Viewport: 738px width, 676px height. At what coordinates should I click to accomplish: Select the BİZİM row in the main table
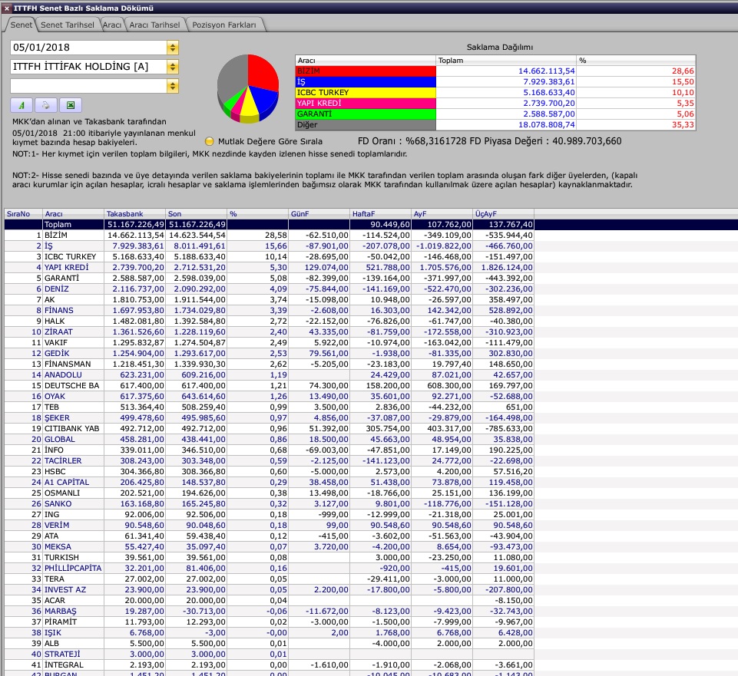pyautogui.click(x=270, y=236)
